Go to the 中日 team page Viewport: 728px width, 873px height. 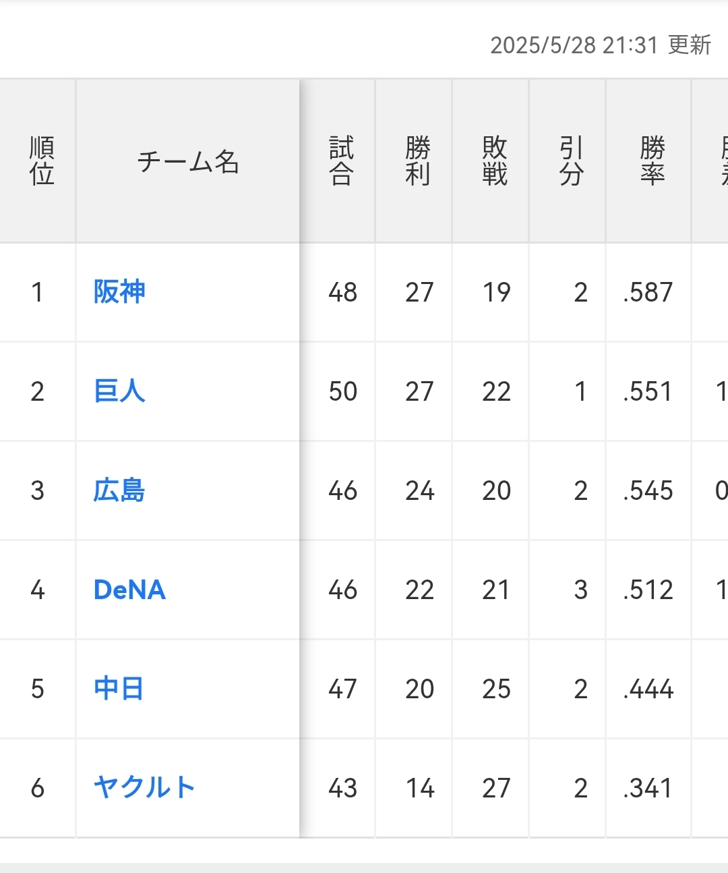(119, 689)
